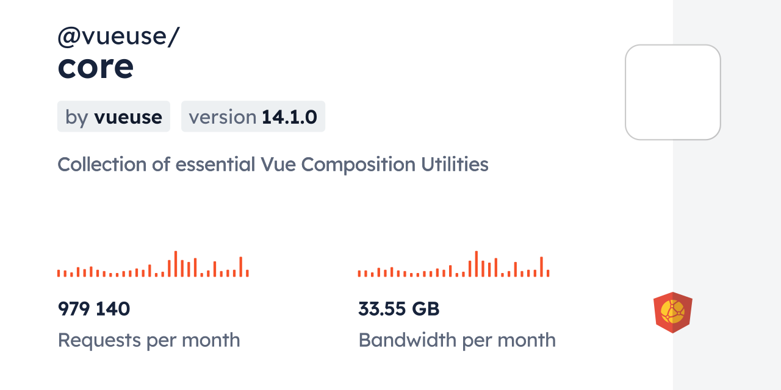Click the 979 140 requests count
The width and height of the screenshot is (781, 390).
click(94, 309)
